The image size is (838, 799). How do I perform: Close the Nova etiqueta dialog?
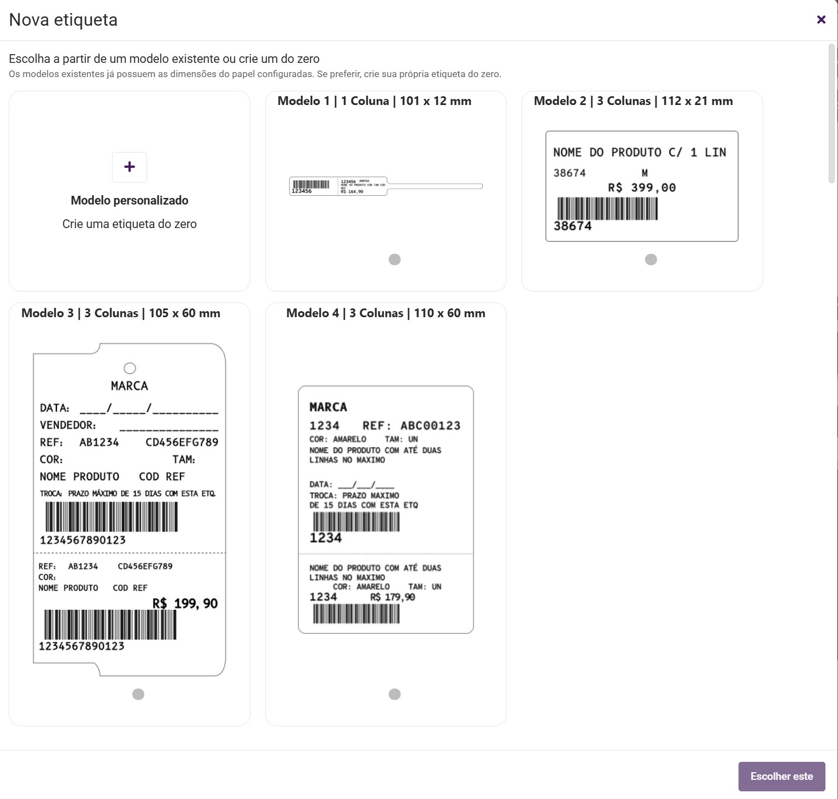(821, 20)
